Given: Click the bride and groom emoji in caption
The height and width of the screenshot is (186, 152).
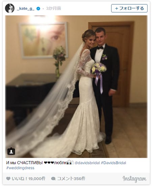Looking at the screenshot, I should (70, 162).
